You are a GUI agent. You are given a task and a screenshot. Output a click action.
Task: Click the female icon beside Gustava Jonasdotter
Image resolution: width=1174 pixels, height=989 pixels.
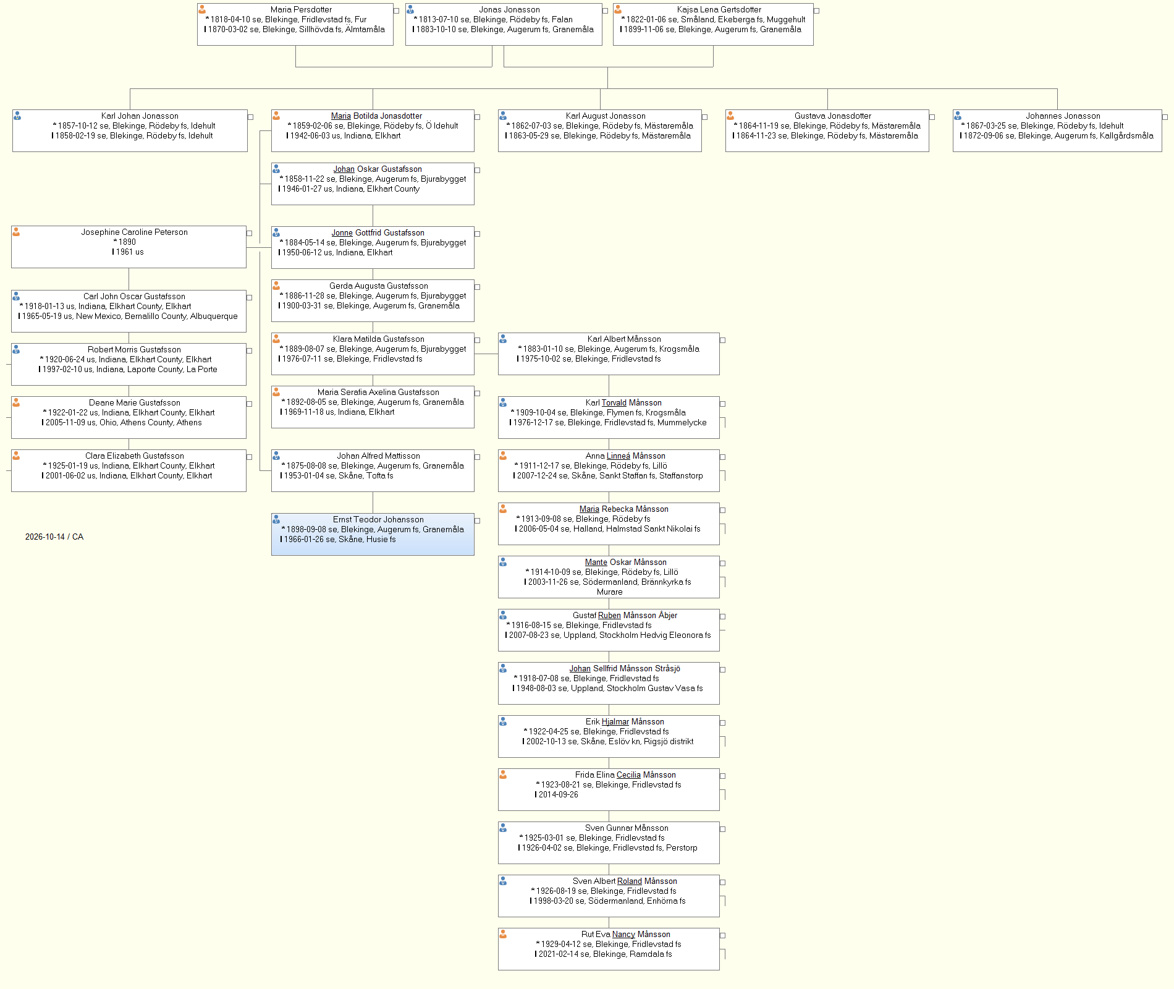coord(730,116)
